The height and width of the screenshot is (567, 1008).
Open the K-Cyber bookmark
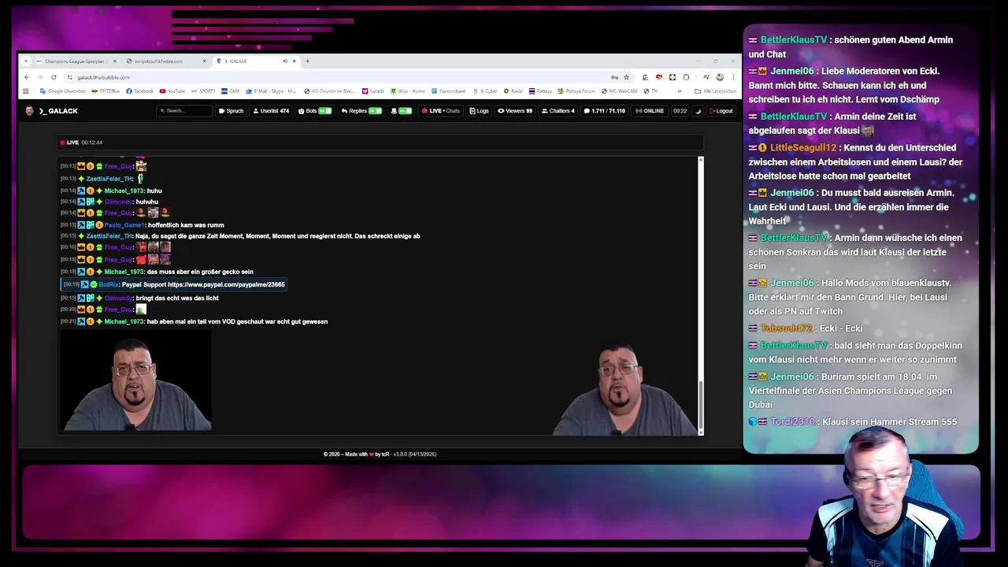485,91
